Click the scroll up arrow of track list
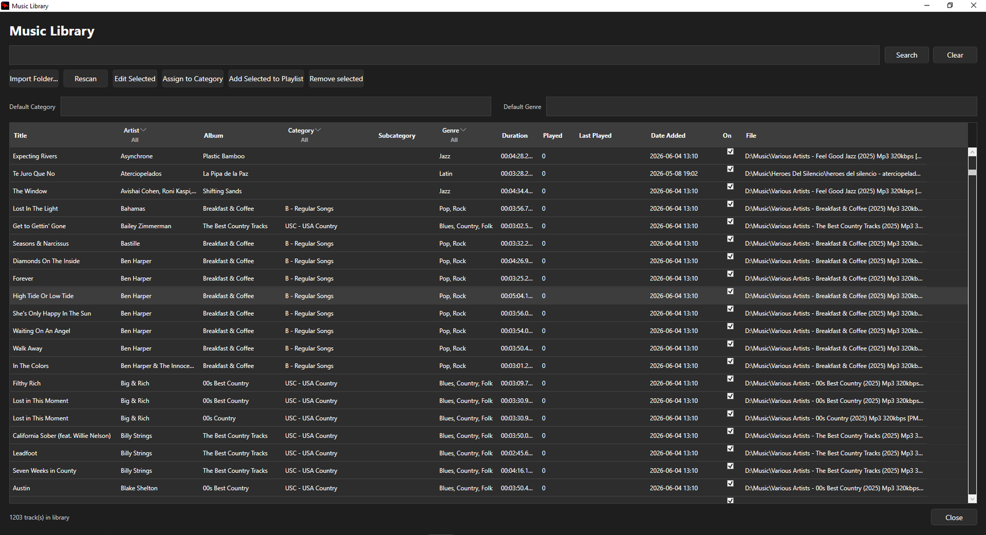 (972, 152)
